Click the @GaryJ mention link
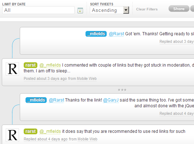The image size is (194, 144). (x=111, y=100)
